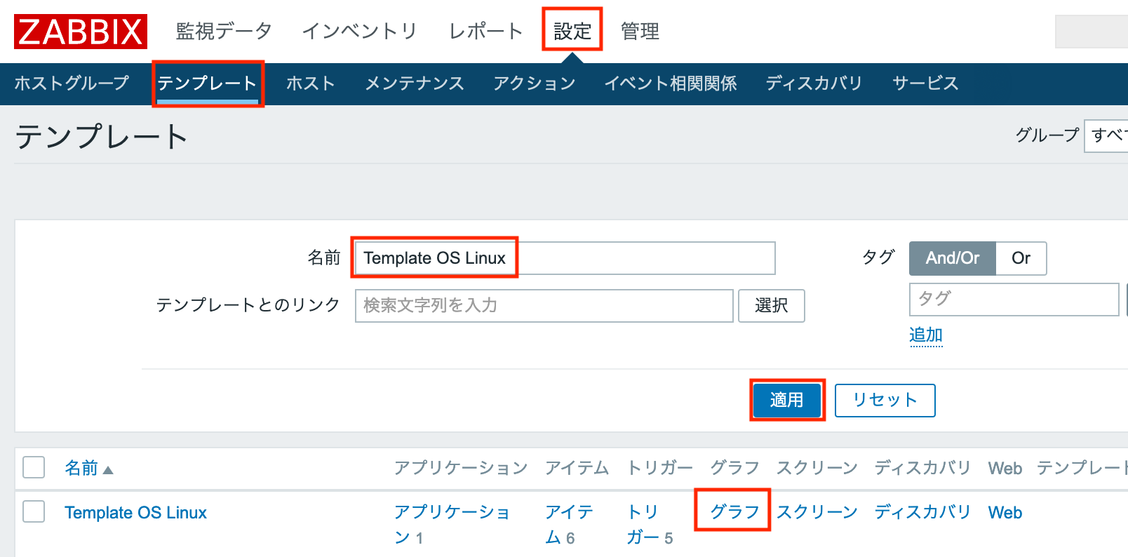The width and height of the screenshot is (1128, 557).
Task: Switch to the アクション tab
Action: point(535,83)
